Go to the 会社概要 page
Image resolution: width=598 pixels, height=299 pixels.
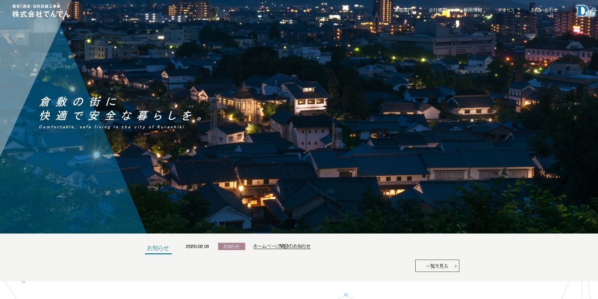438,10
